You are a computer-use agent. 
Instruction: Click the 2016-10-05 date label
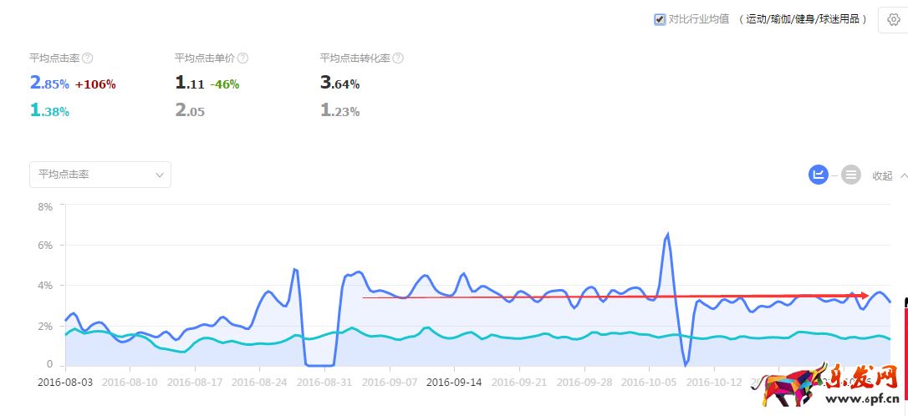[648, 382]
